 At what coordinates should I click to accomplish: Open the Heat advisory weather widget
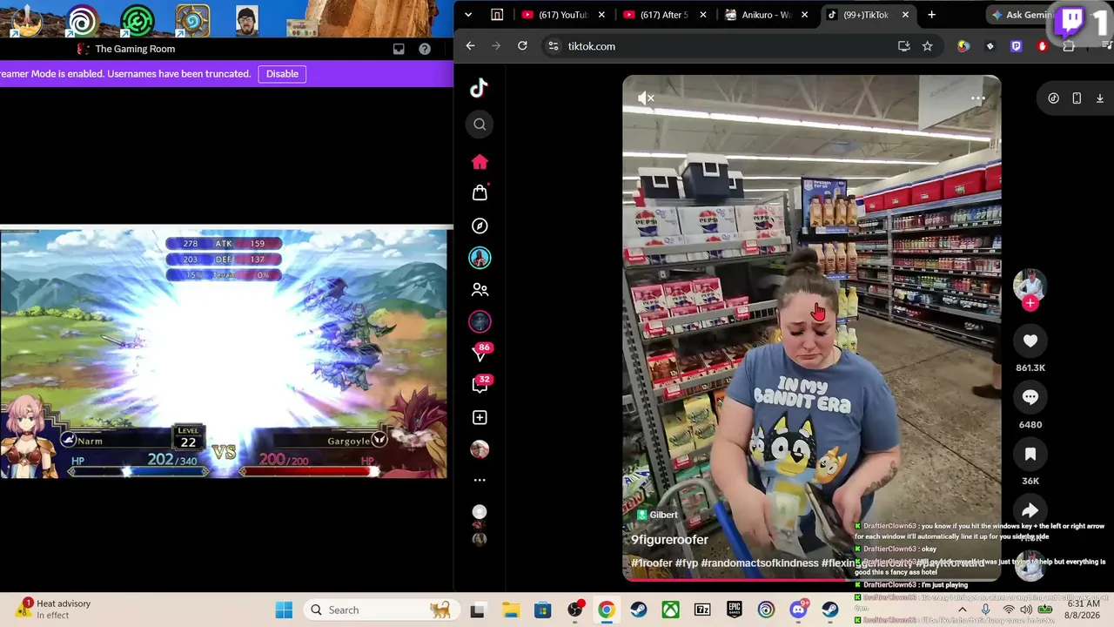click(x=55, y=610)
